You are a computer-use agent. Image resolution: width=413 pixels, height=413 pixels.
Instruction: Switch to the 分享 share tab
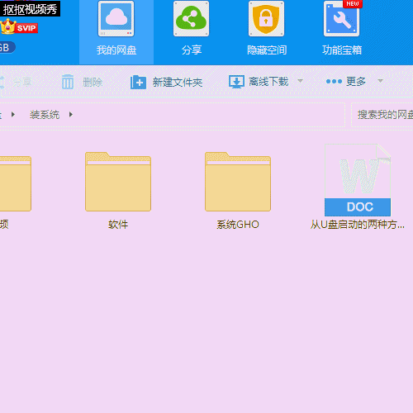192,29
